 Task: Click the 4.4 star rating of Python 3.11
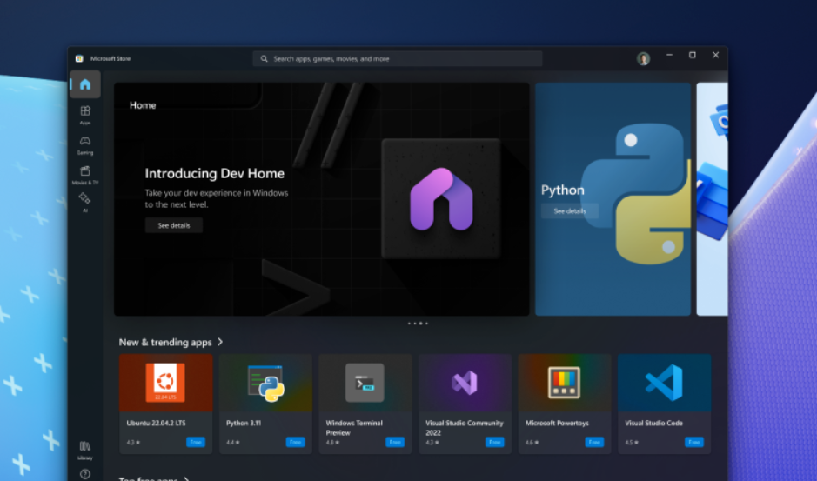pyautogui.click(x=232, y=443)
